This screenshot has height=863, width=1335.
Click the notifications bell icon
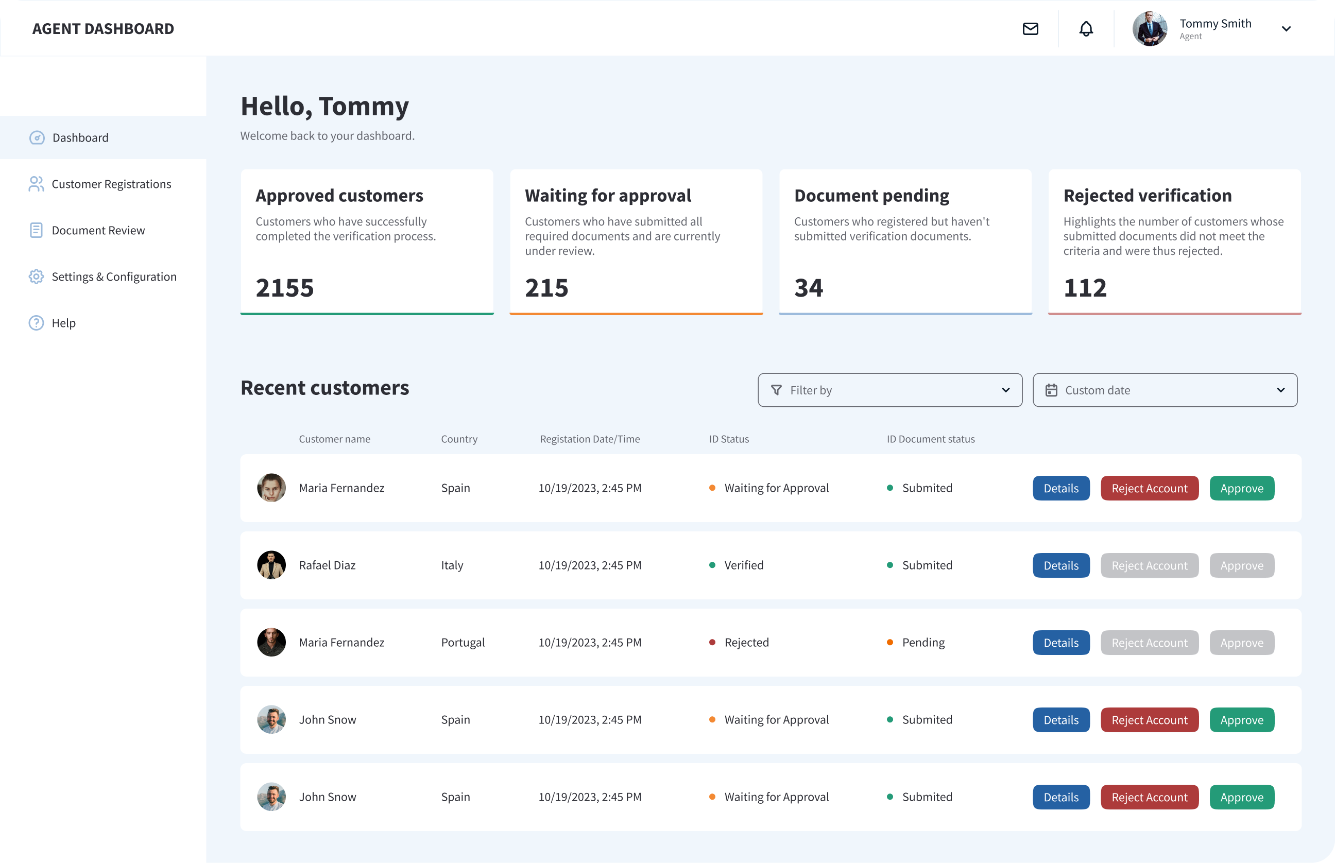pyautogui.click(x=1086, y=29)
